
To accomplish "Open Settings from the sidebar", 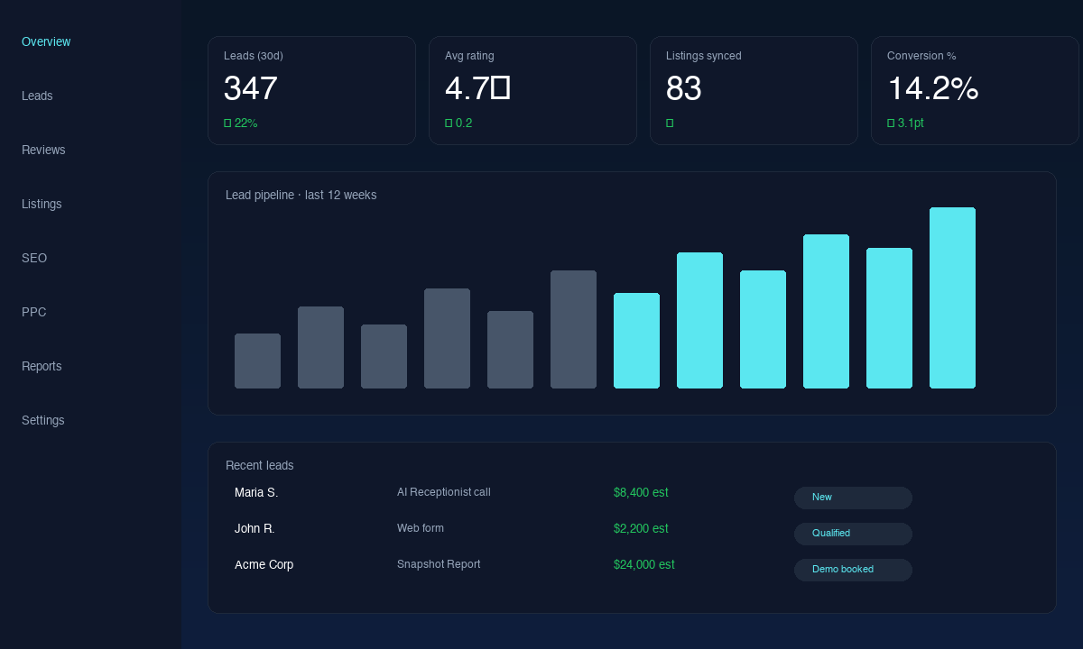I will (43, 420).
